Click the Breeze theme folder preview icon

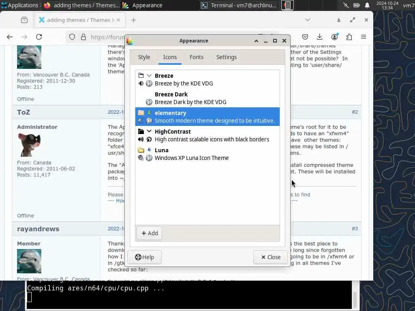point(141,76)
